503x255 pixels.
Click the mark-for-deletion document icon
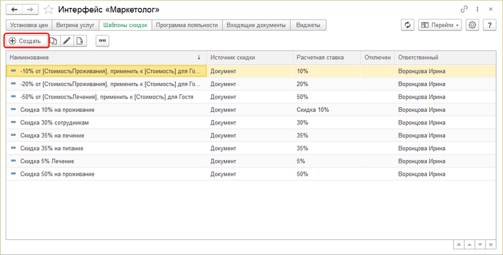point(79,41)
